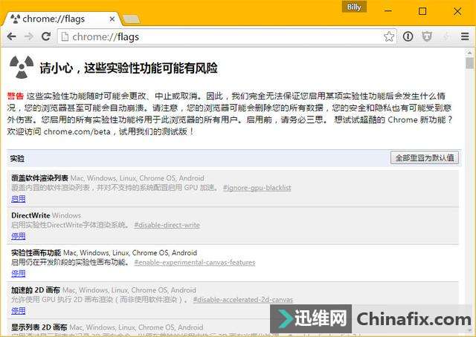Open the #disable-direct-write anchor link
This screenshot has height=337, width=476.
167,225
